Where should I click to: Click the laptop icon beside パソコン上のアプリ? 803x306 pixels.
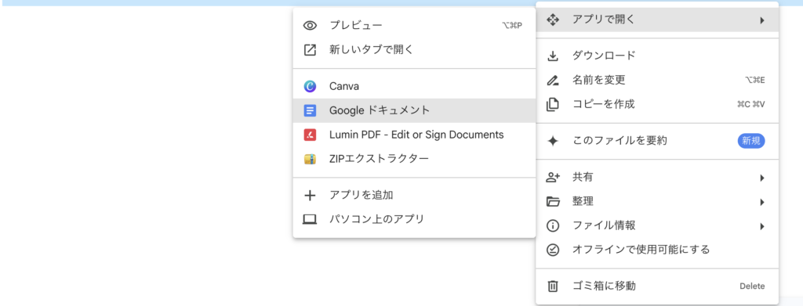[x=310, y=220]
